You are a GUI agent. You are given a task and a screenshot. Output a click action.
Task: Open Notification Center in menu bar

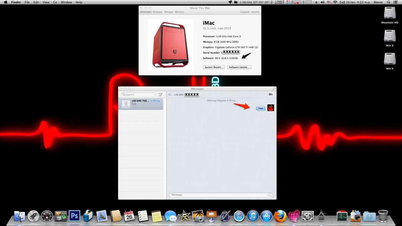(x=396, y=2)
